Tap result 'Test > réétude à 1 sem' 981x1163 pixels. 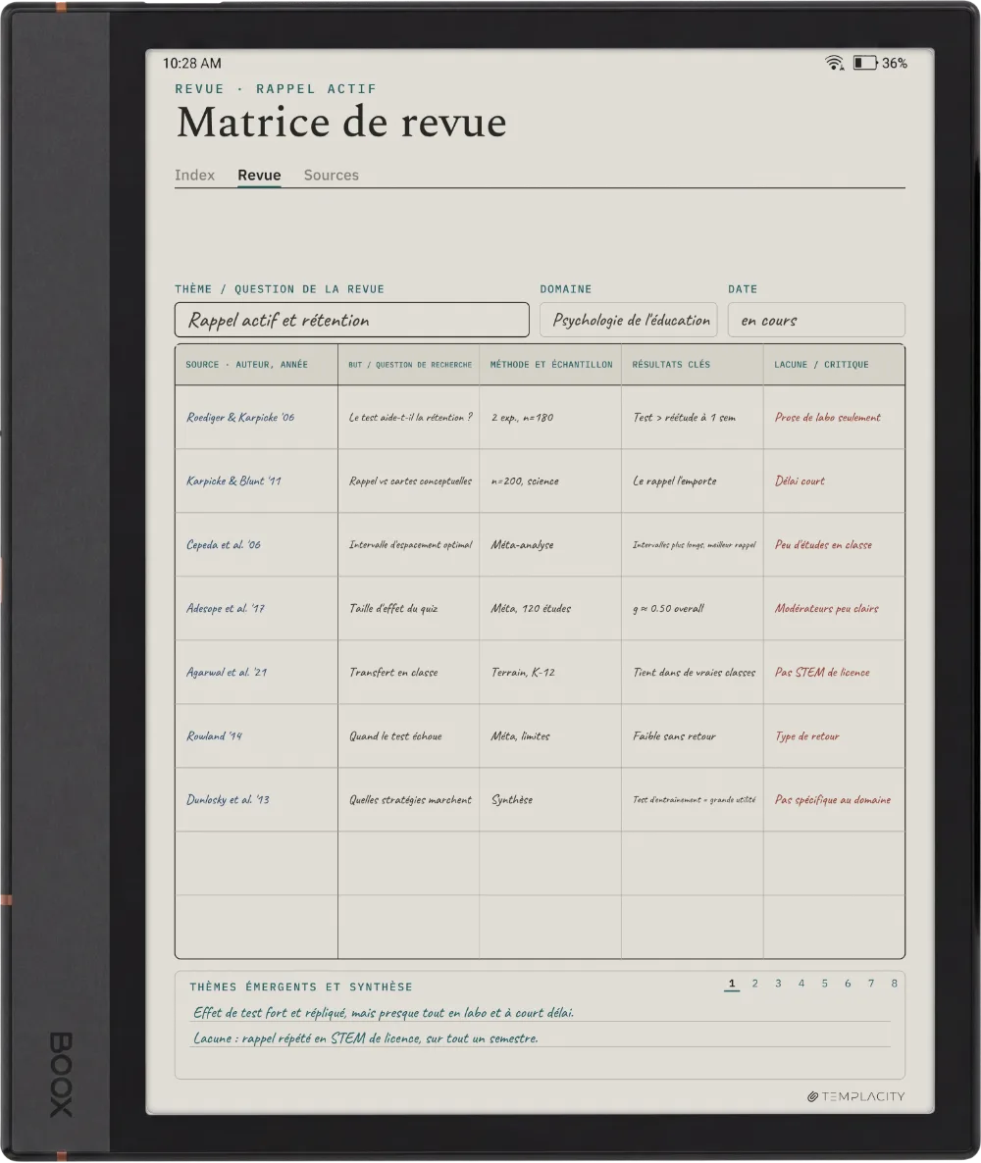[x=693, y=417]
